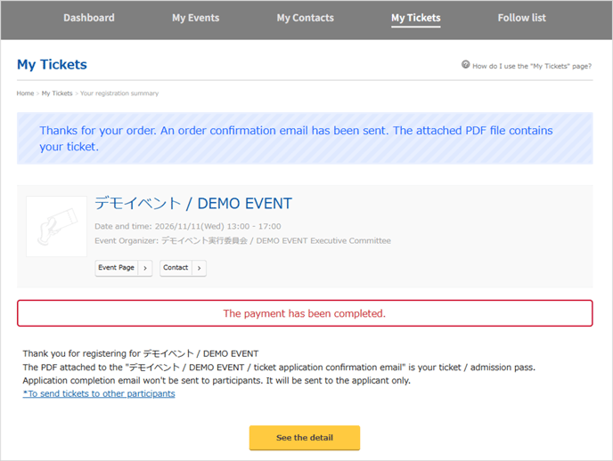The height and width of the screenshot is (461, 613).
Task: Open the デモイベント / DEMO EVENT title link
Action: click(193, 204)
